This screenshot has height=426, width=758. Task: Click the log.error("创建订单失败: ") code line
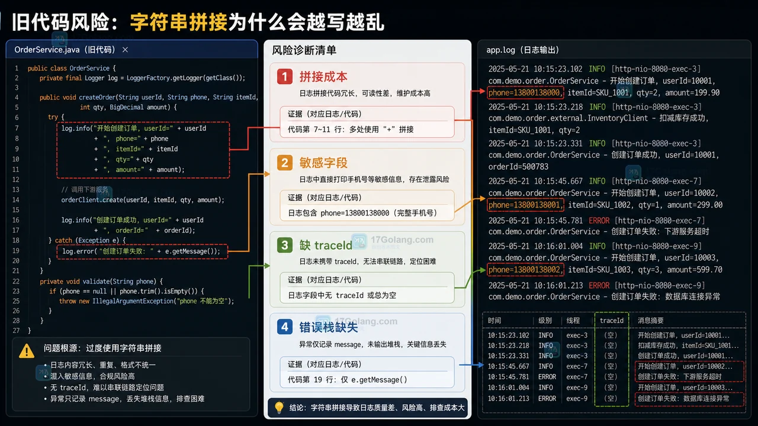142,251
